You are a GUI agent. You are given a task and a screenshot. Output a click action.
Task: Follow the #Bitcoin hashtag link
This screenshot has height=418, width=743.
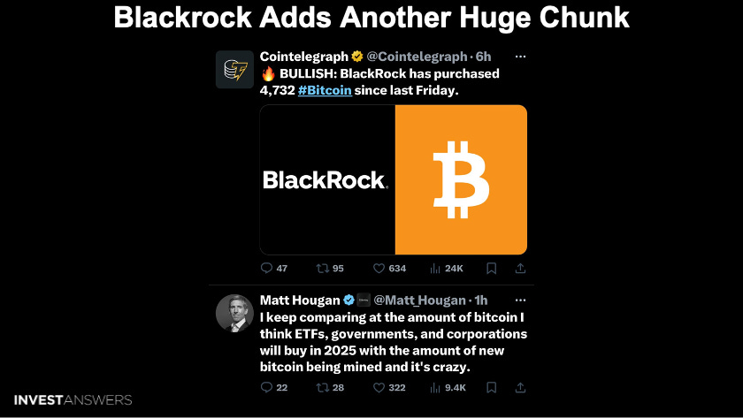click(325, 90)
